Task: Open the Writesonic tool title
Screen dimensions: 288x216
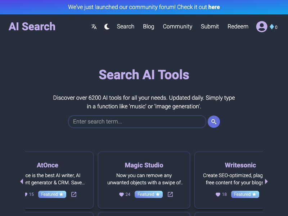Action: tap(240, 165)
